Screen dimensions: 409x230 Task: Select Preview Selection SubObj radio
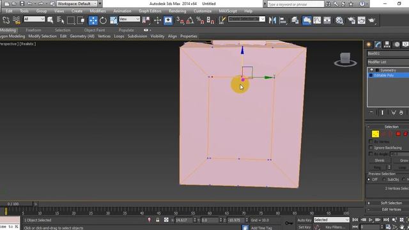(384, 180)
